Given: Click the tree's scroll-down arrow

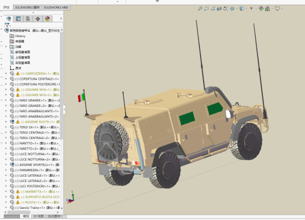Looking at the screenshot, I should point(62,208).
